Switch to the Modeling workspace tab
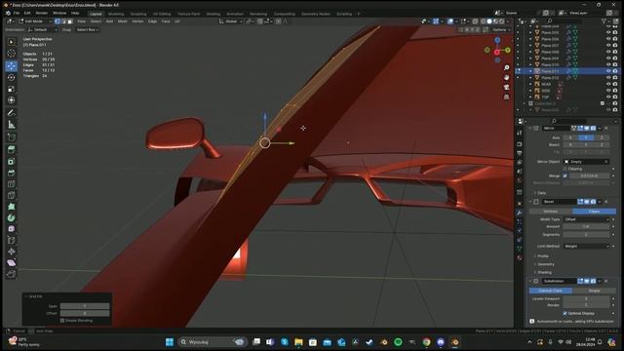The width and height of the screenshot is (624, 351). point(116,14)
